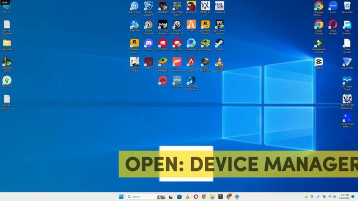Open the Wi-Fi network tray icon
Screen dimensions: 358x201
tap(329, 197)
